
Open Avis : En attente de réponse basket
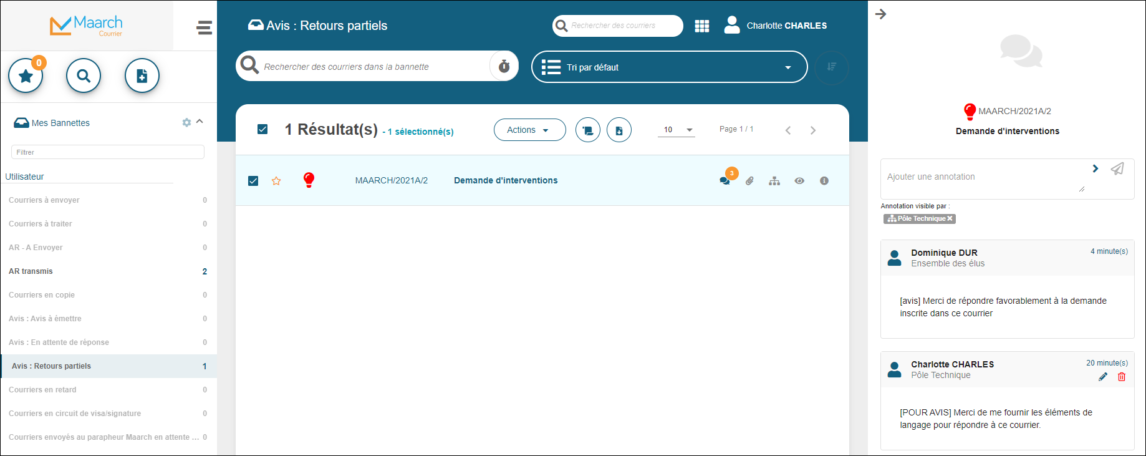click(x=108, y=342)
